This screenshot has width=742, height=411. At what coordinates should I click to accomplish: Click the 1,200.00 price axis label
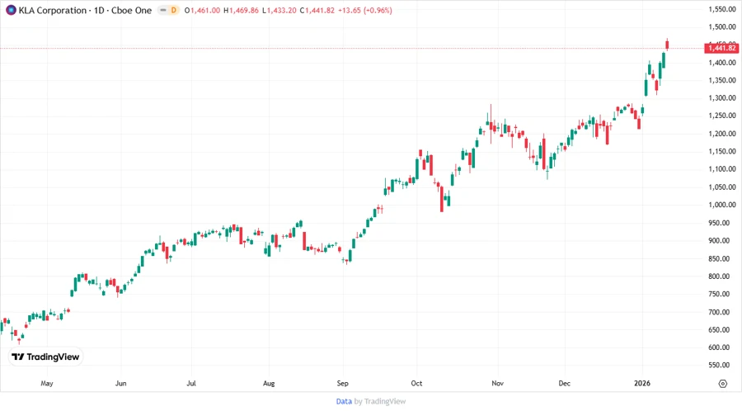722,134
